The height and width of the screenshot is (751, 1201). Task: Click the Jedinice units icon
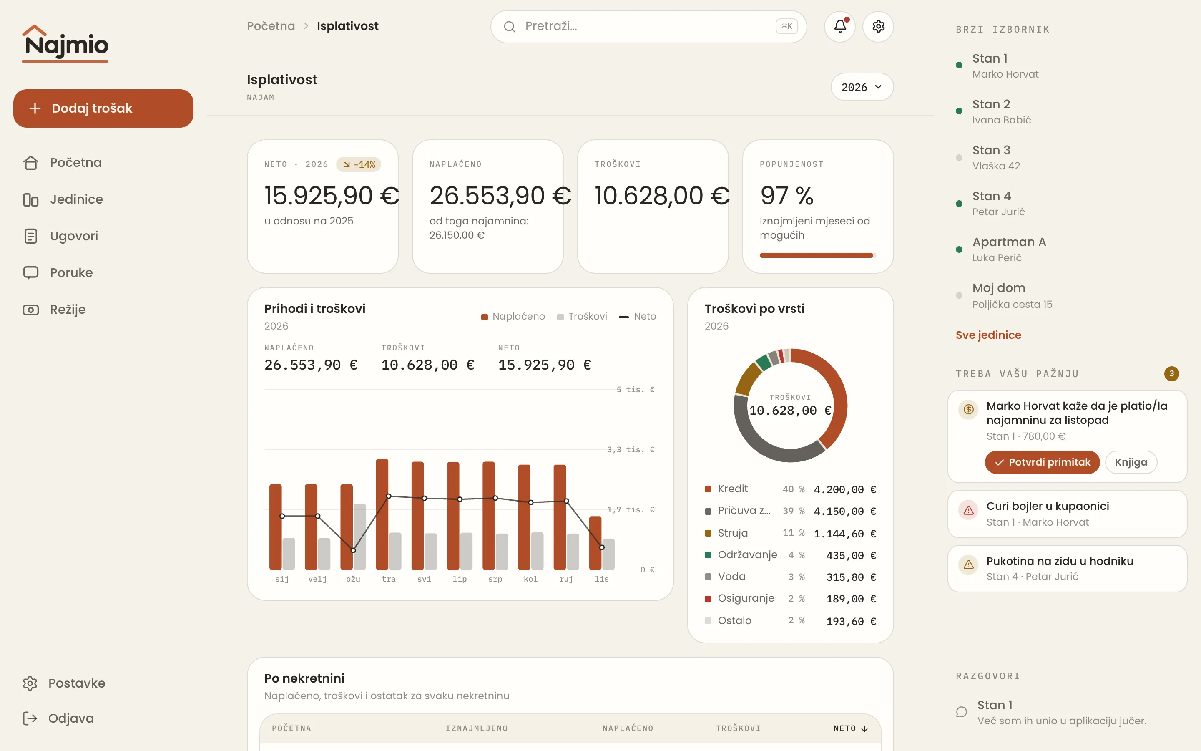tap(31, 199)
